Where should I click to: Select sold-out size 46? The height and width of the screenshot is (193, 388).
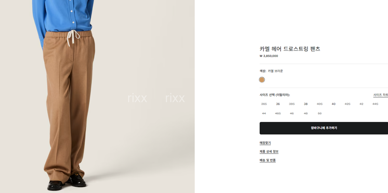pos(292,114)
